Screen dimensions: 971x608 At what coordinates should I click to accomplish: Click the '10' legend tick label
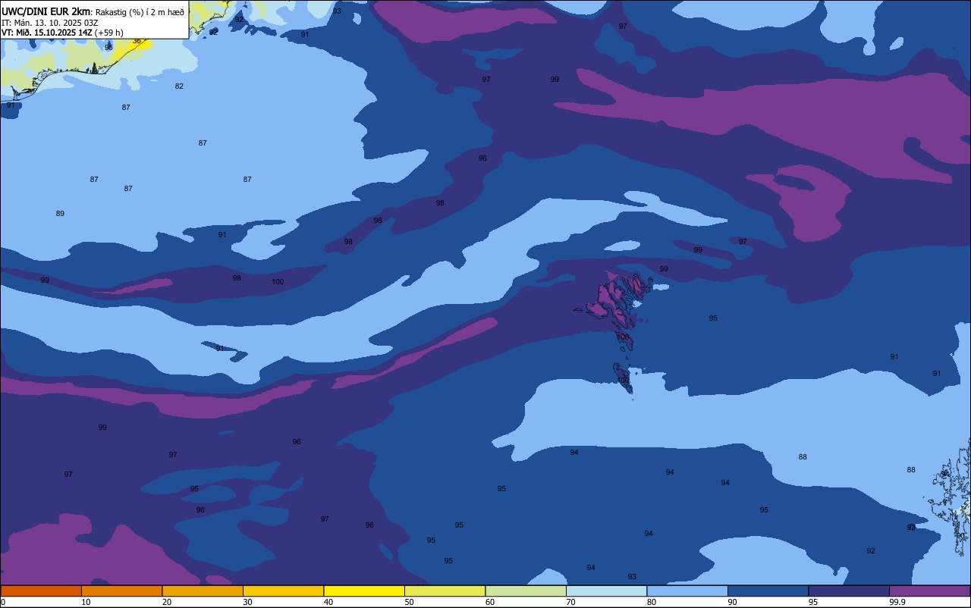[86, 602]
